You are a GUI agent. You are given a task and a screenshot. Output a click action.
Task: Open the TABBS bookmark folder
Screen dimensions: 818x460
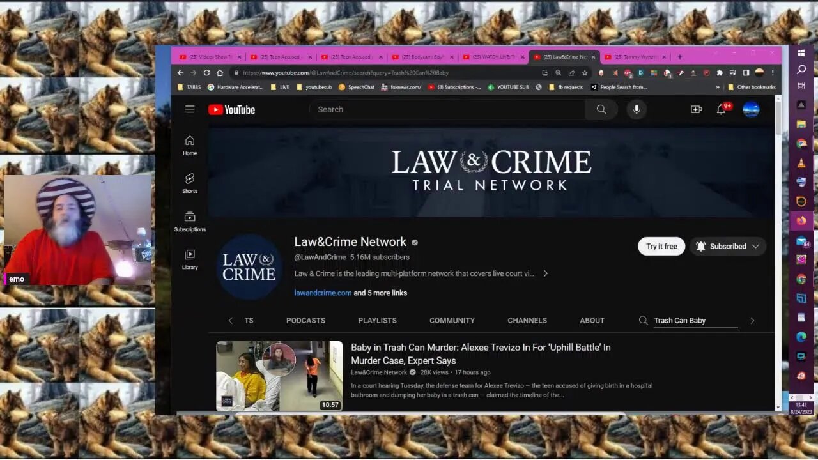pos(189,87)
